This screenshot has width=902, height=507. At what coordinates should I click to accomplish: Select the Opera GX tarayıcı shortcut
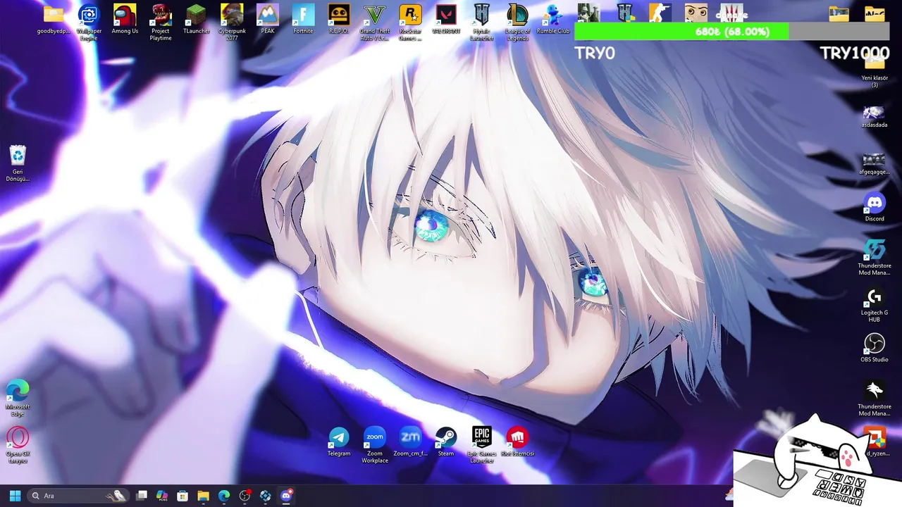18,437
